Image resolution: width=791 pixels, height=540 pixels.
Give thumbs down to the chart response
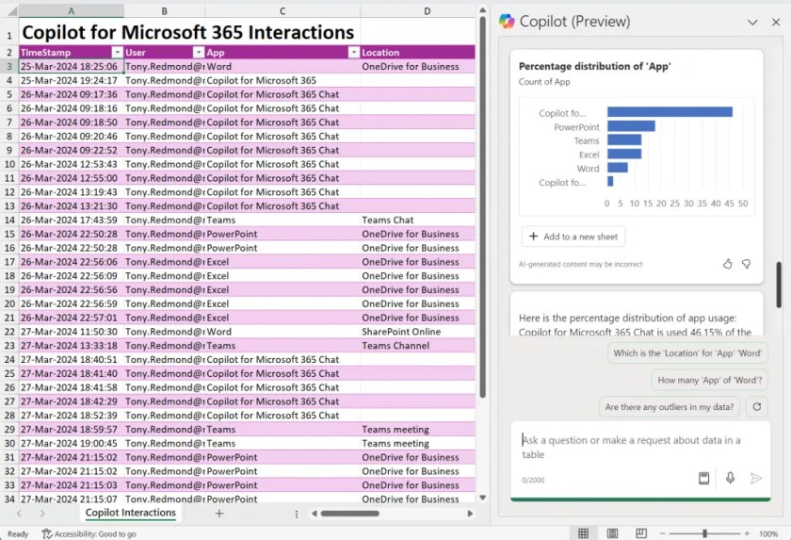click(746, 264)
